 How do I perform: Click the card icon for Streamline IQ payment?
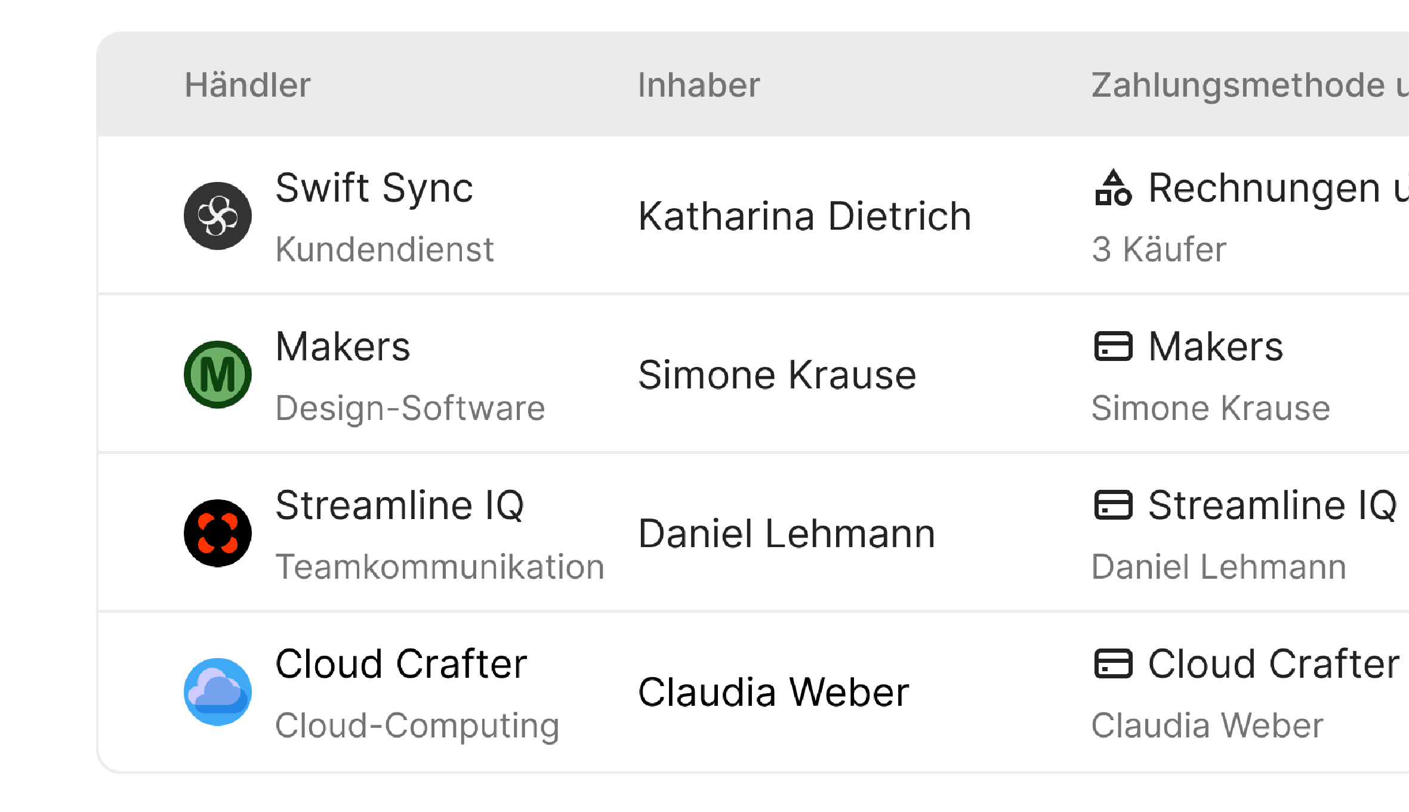(x=1113, y=505)
